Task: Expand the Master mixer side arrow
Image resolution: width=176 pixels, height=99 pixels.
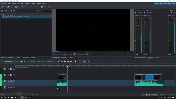Action: (169, 13)
